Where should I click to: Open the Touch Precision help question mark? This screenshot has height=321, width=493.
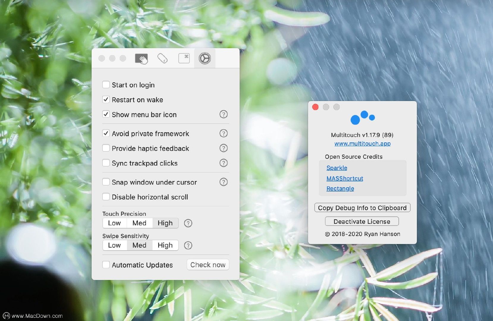[188, 223]
